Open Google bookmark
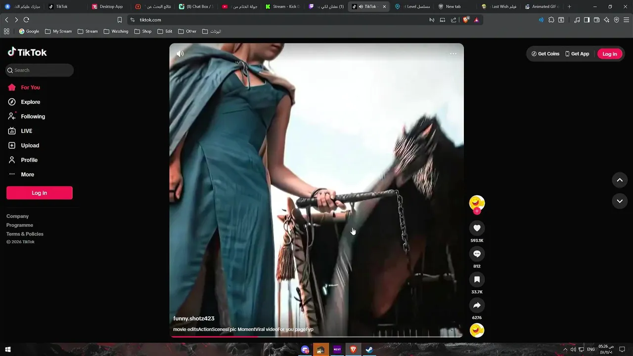This screenshot has height=356, width=633. tap(29, 31)
